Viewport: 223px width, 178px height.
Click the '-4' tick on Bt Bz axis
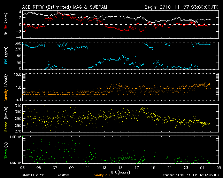pyautogui.click(x=18, y=37)
